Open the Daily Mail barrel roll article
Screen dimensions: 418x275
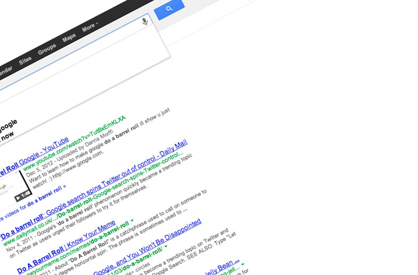coord(94,189)
